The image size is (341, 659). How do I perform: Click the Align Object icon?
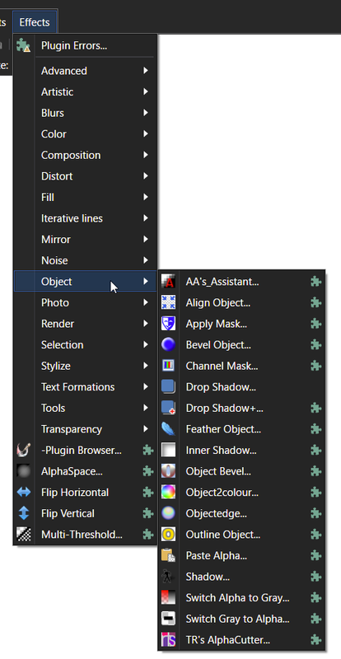pyautogui.click(x=168, y=302)
